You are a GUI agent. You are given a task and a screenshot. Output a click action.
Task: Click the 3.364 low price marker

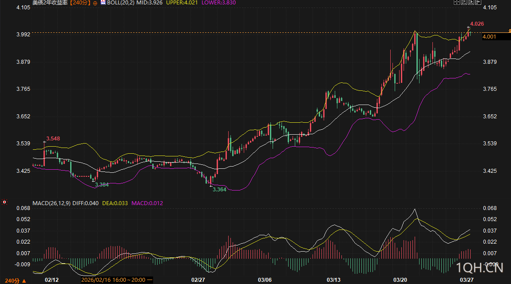219,190
